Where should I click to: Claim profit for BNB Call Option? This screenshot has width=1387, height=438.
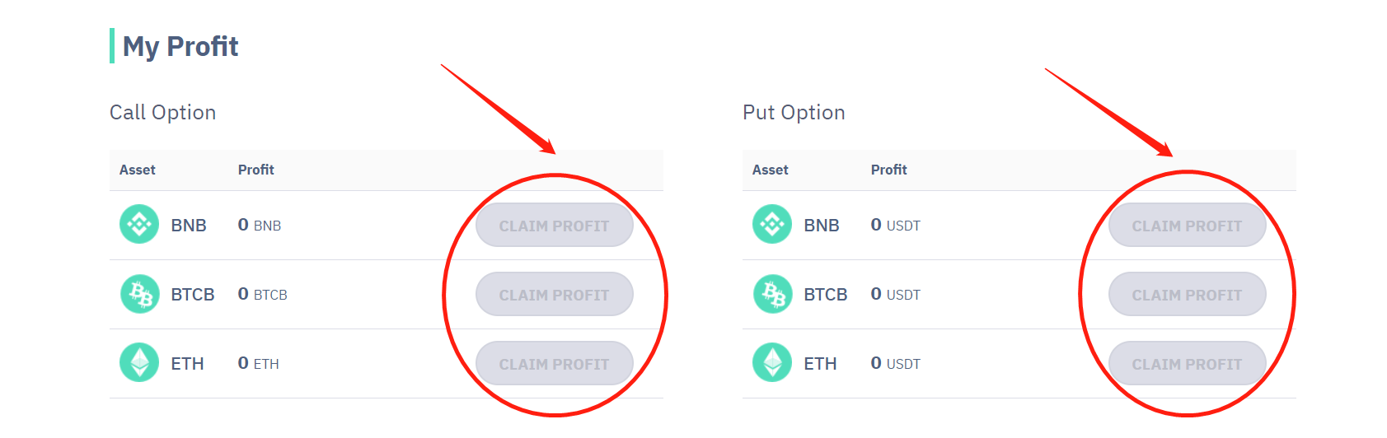[x=554, y=226]
